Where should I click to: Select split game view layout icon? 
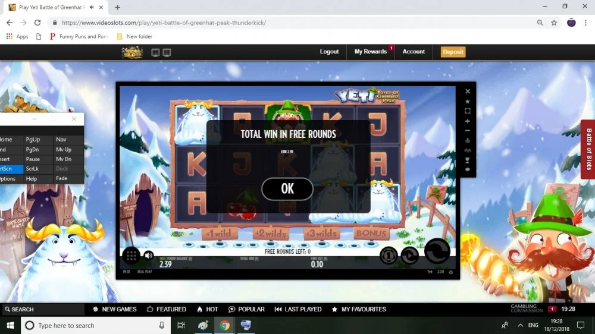(x=167, y=52)
